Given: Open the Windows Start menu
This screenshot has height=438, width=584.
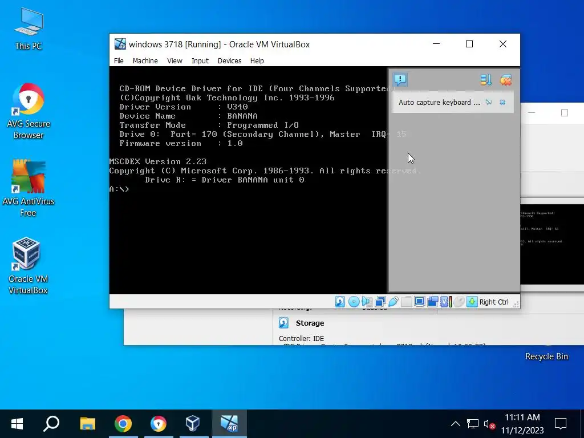Looking at the screenshot, I should click(17, 424).
